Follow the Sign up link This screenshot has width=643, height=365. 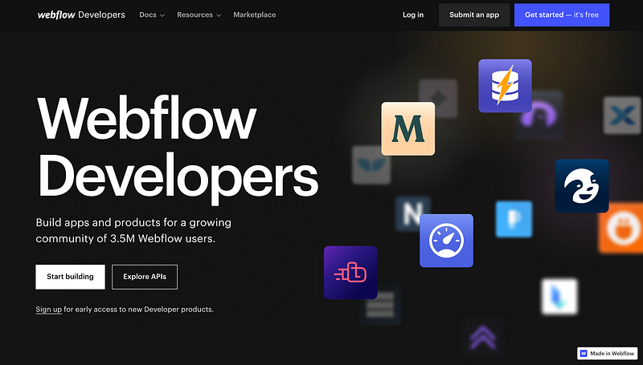48,310
